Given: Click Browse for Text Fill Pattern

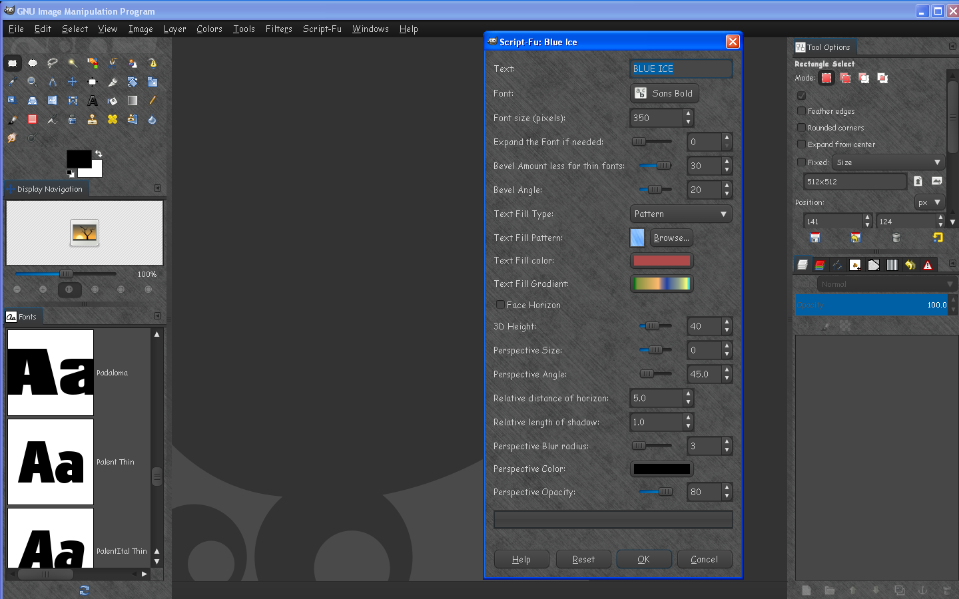Looking at the screenshot, I should (x=671, y=238).
